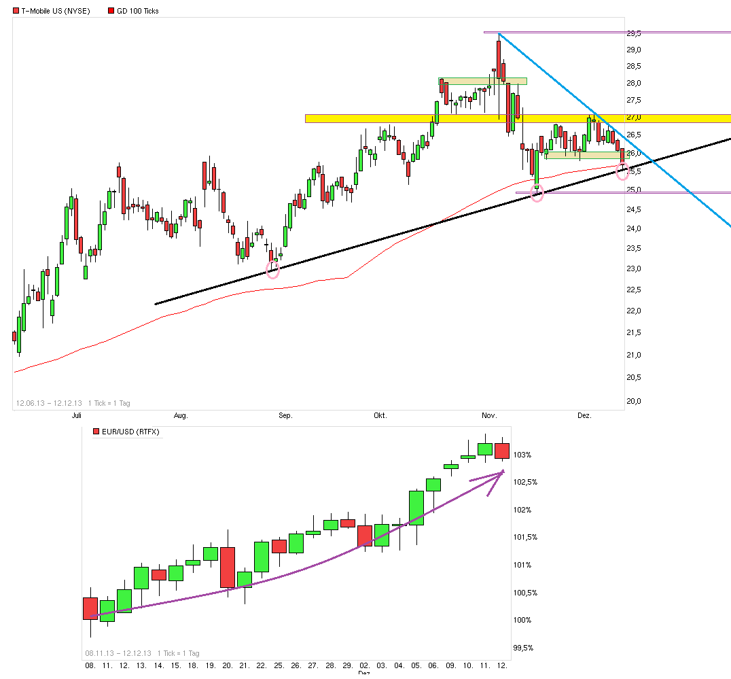
Task: Click the GD 100 Ticks legend marker
Action: point(109,10)
